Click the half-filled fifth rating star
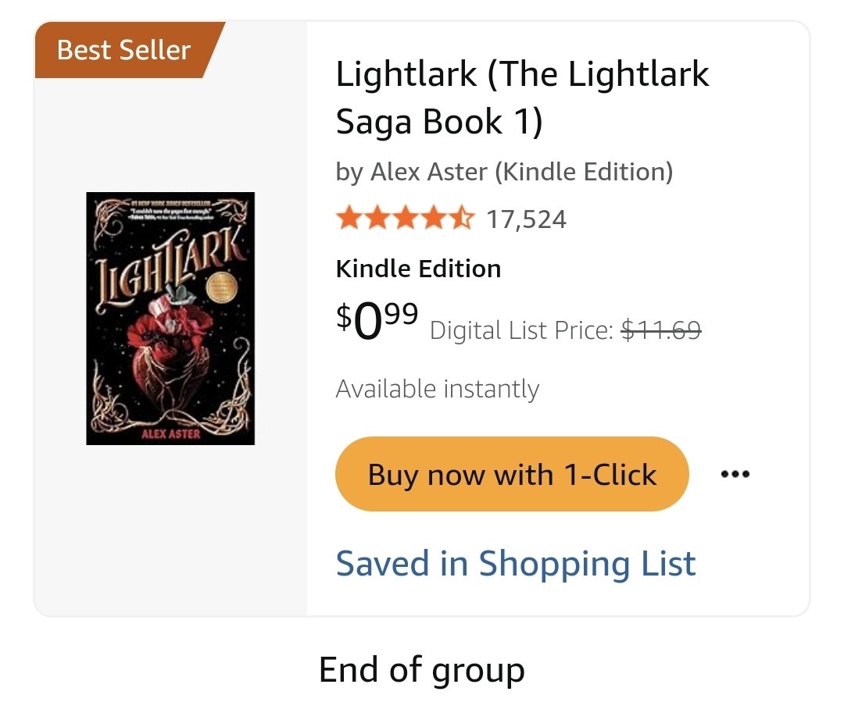This screenshot has width=844, height=727. coord(461,219)
